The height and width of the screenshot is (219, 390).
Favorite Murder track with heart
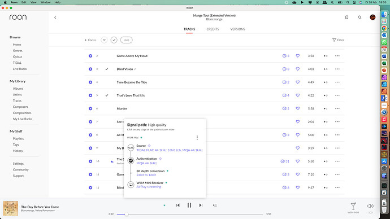tap(298, 108)
